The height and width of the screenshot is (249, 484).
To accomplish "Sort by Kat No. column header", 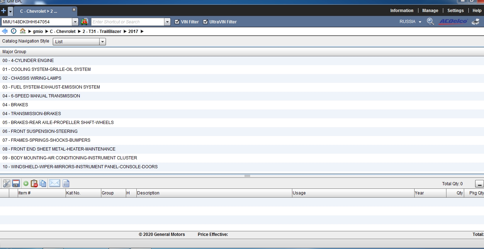I will 83,193.
